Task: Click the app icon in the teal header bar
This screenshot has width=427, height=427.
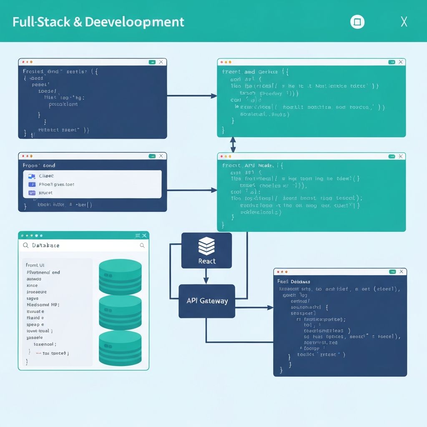Action: (357, 22)
